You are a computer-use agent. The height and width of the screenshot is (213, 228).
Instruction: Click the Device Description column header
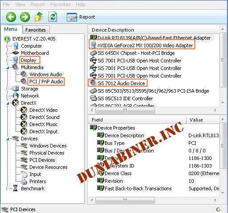[154, 30]
